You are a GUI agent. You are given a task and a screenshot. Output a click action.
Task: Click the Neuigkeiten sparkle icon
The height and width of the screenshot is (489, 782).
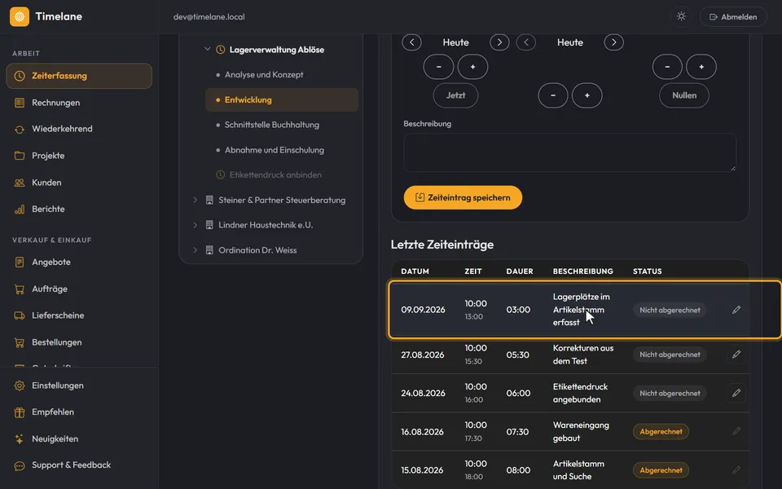pyautogui.click(x=20, y=439)
